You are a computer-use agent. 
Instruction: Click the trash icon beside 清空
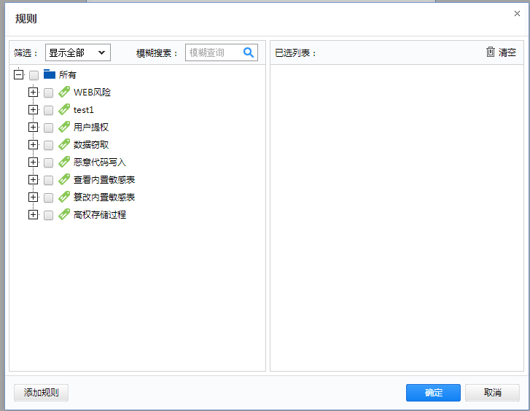point(491,52)
